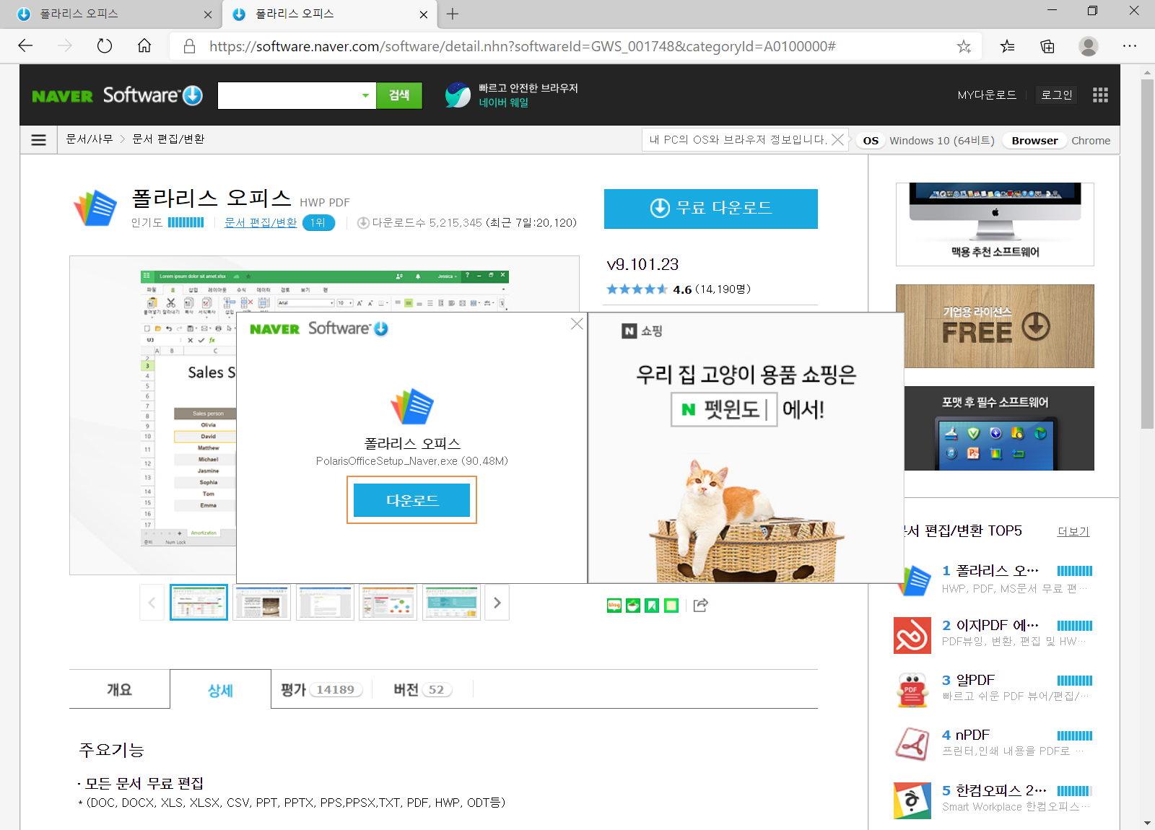Go to 문서/사무 breadcrumb

pyautogui.click(x=90, y=139)
